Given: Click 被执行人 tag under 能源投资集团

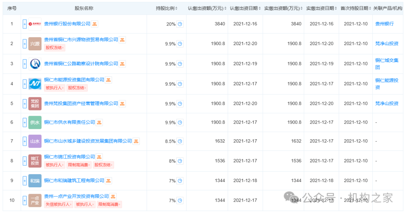Looking at the screenshot, I should [55, 88].
